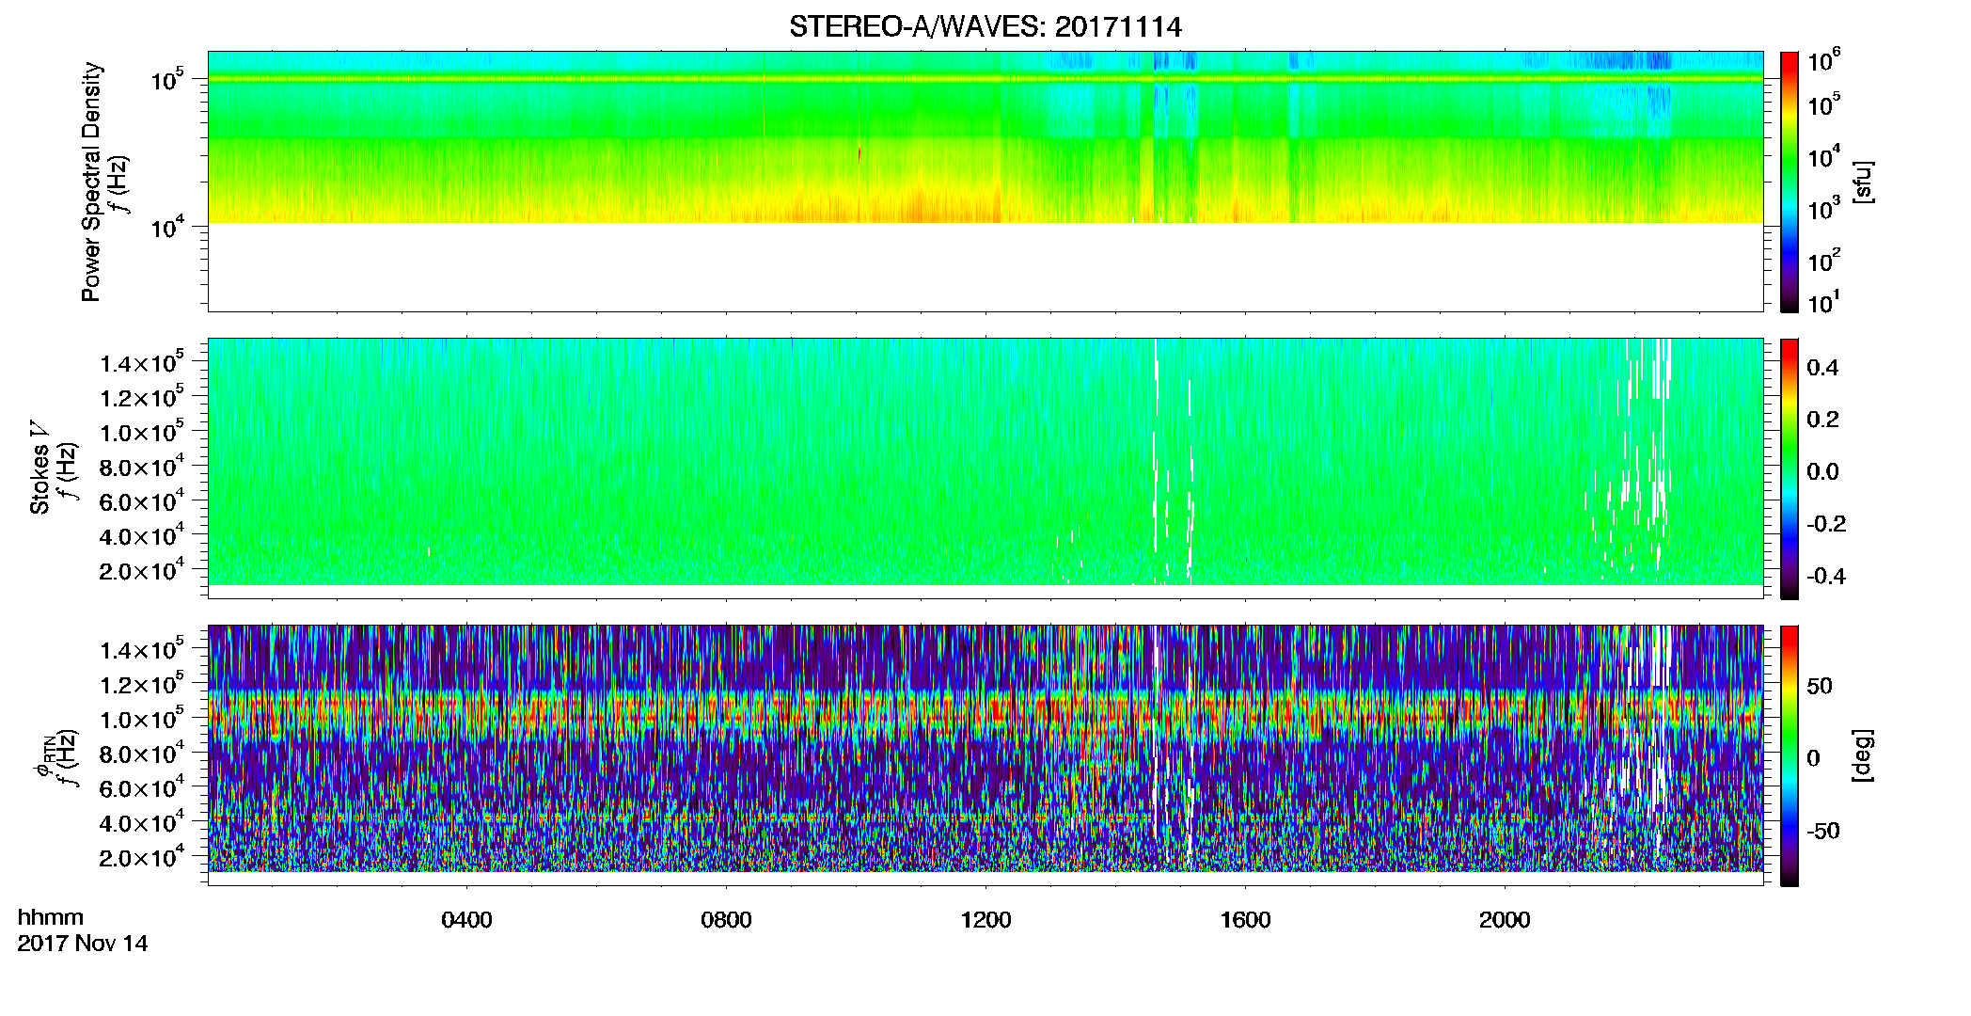Click the STEREO-A/WAVES: 20171114 plot title

click(985, 26)
